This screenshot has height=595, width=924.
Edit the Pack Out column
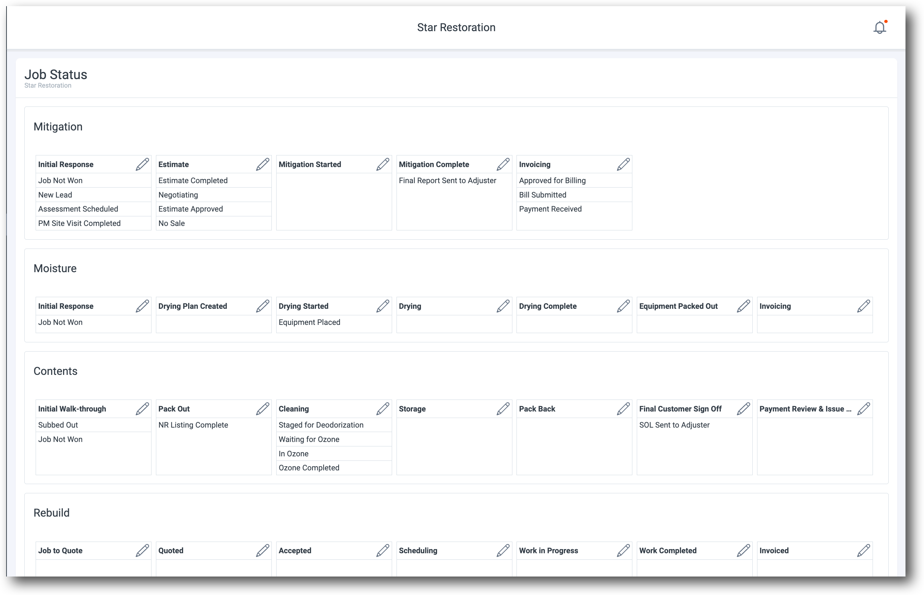click(x=262, y=408)
